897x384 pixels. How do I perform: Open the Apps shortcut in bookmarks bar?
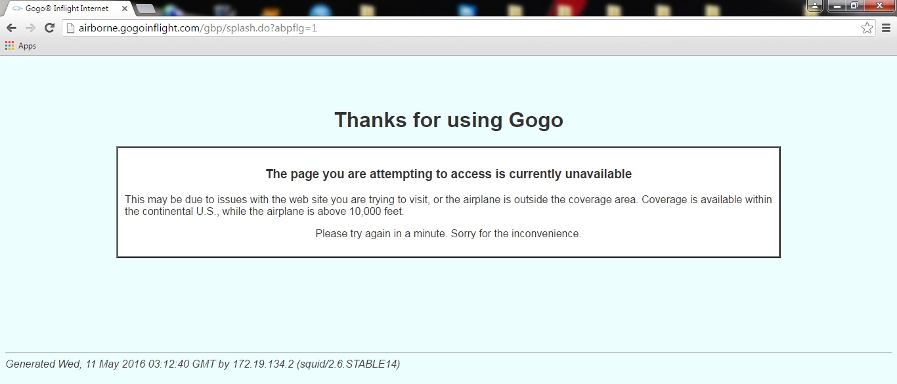20,46
